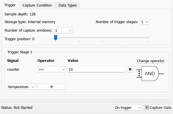Click the Trigger position slider handle
173x114 pixels.
tap(56, 37)
